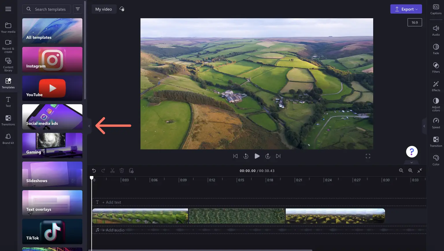Open the hamburger main menu
The height and width of the screenshot is (251, 444).
pos(8,9)
